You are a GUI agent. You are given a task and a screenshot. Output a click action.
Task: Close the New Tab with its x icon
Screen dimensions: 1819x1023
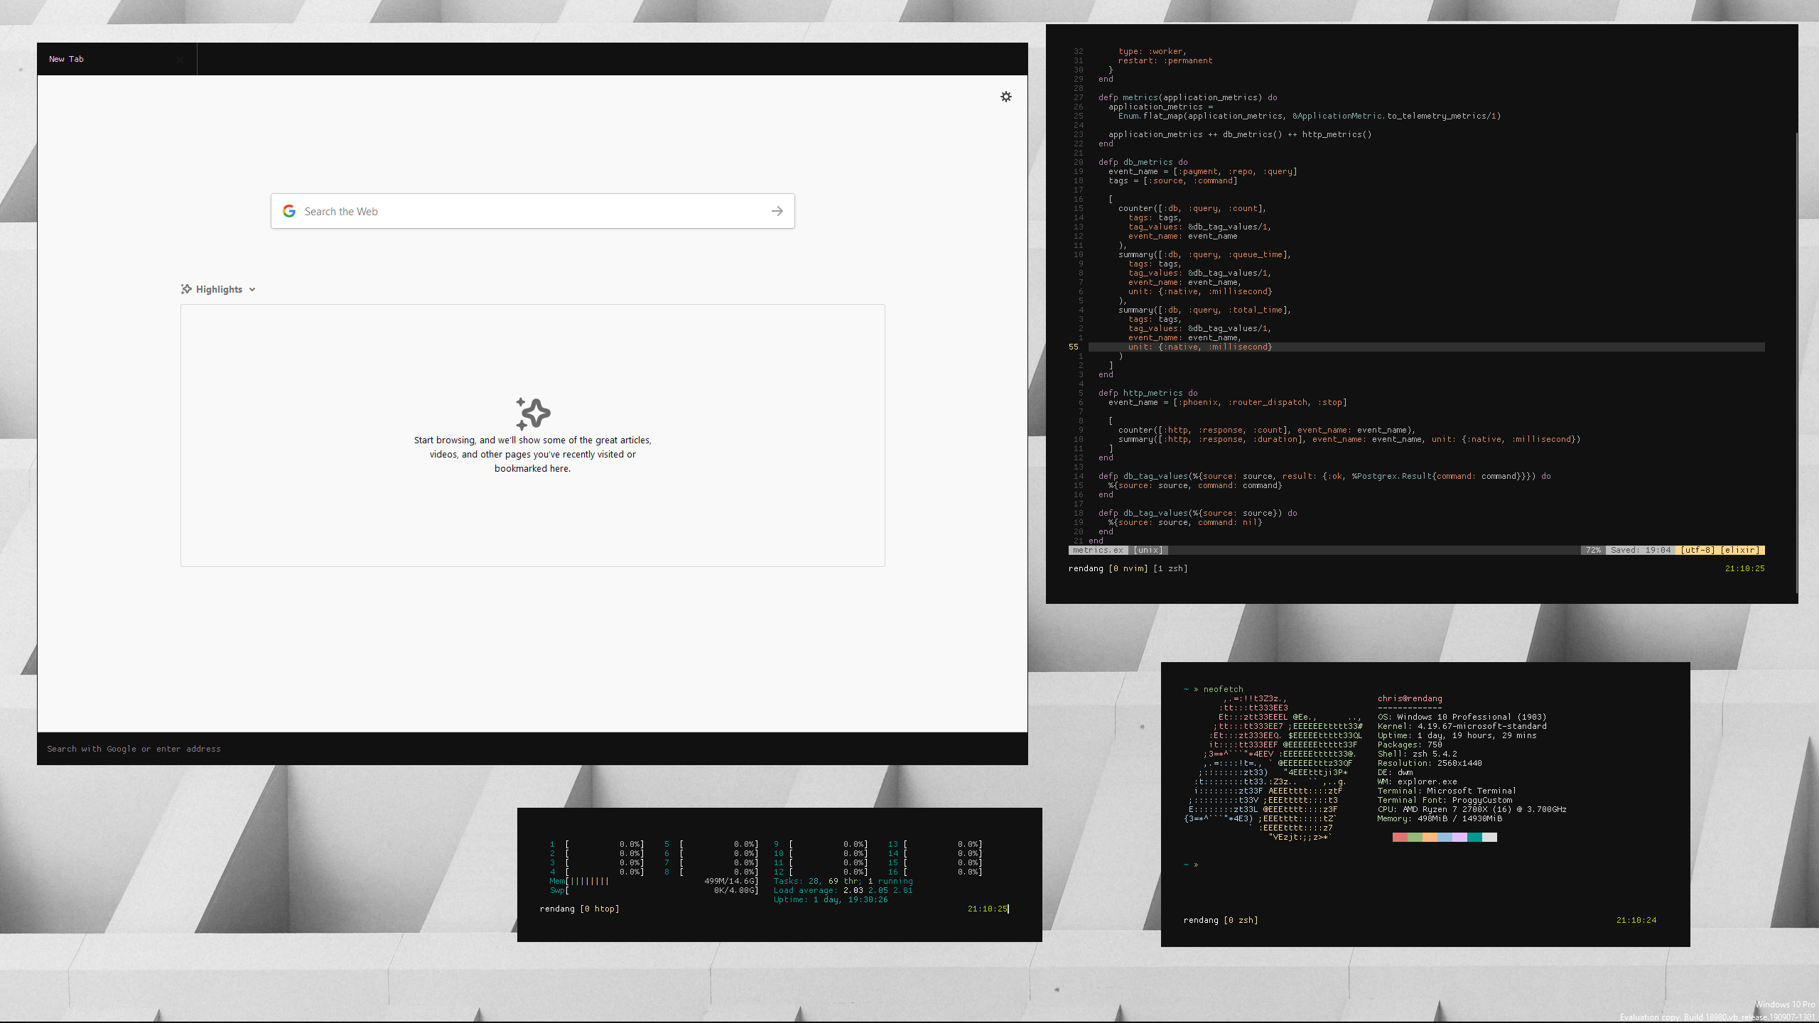180,59
